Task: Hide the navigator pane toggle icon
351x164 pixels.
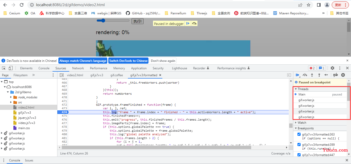Action: pyautogui.click(x=62, y=75)
